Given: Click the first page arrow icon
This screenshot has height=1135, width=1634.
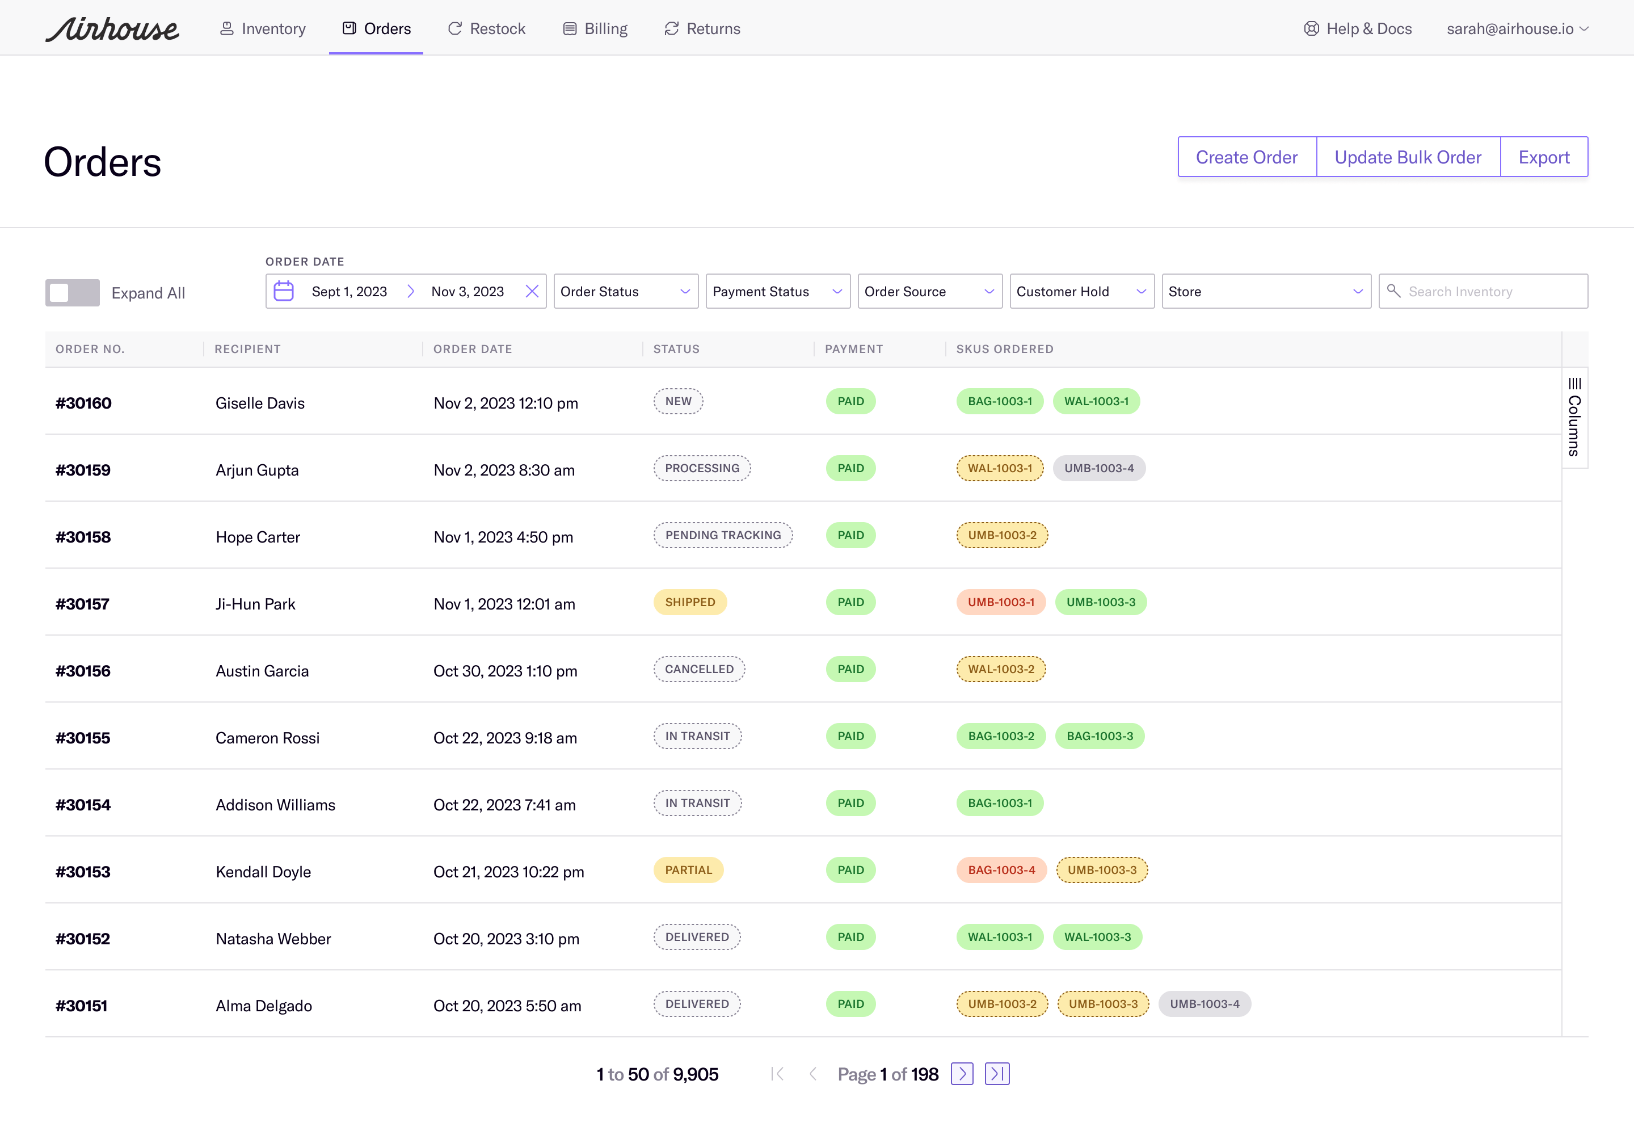Looking at the screenshot, I should pos(777,1074).
